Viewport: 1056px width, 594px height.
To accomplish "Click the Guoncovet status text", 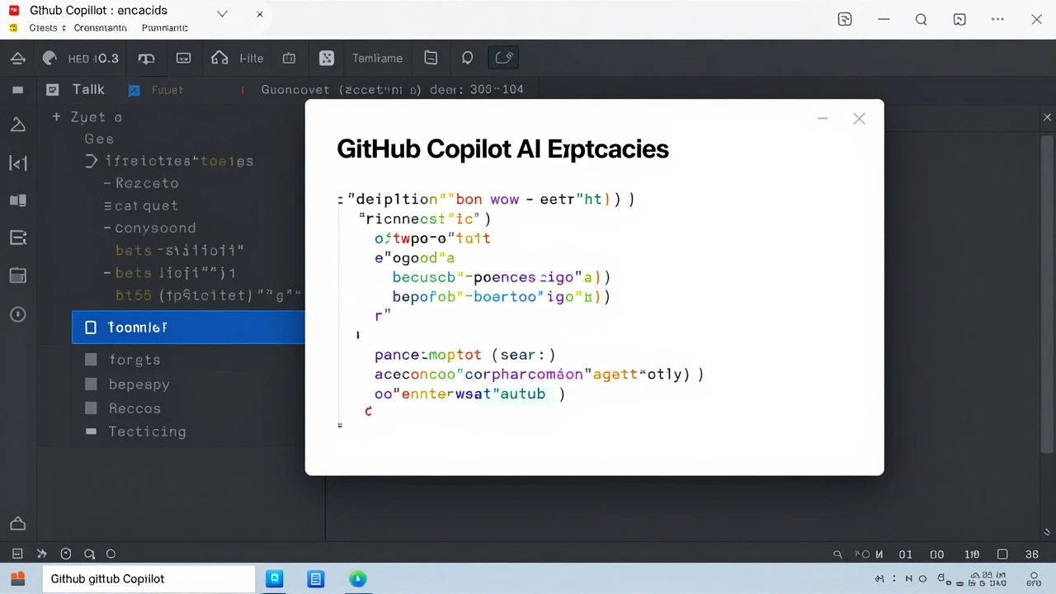I will pos(393,89).
